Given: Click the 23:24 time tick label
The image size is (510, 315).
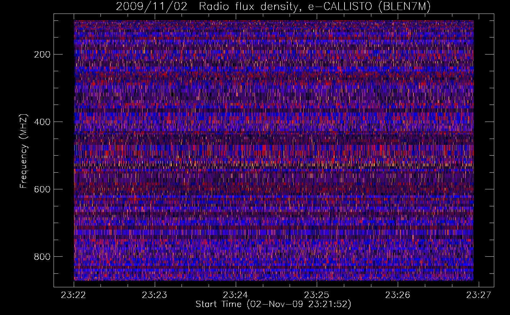Looking at the screenshot, I should click(236, 295).
